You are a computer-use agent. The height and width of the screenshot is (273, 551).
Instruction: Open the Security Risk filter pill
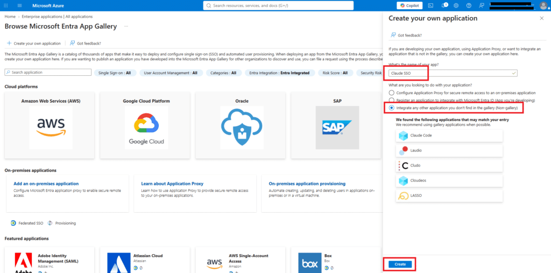point(369,73)
